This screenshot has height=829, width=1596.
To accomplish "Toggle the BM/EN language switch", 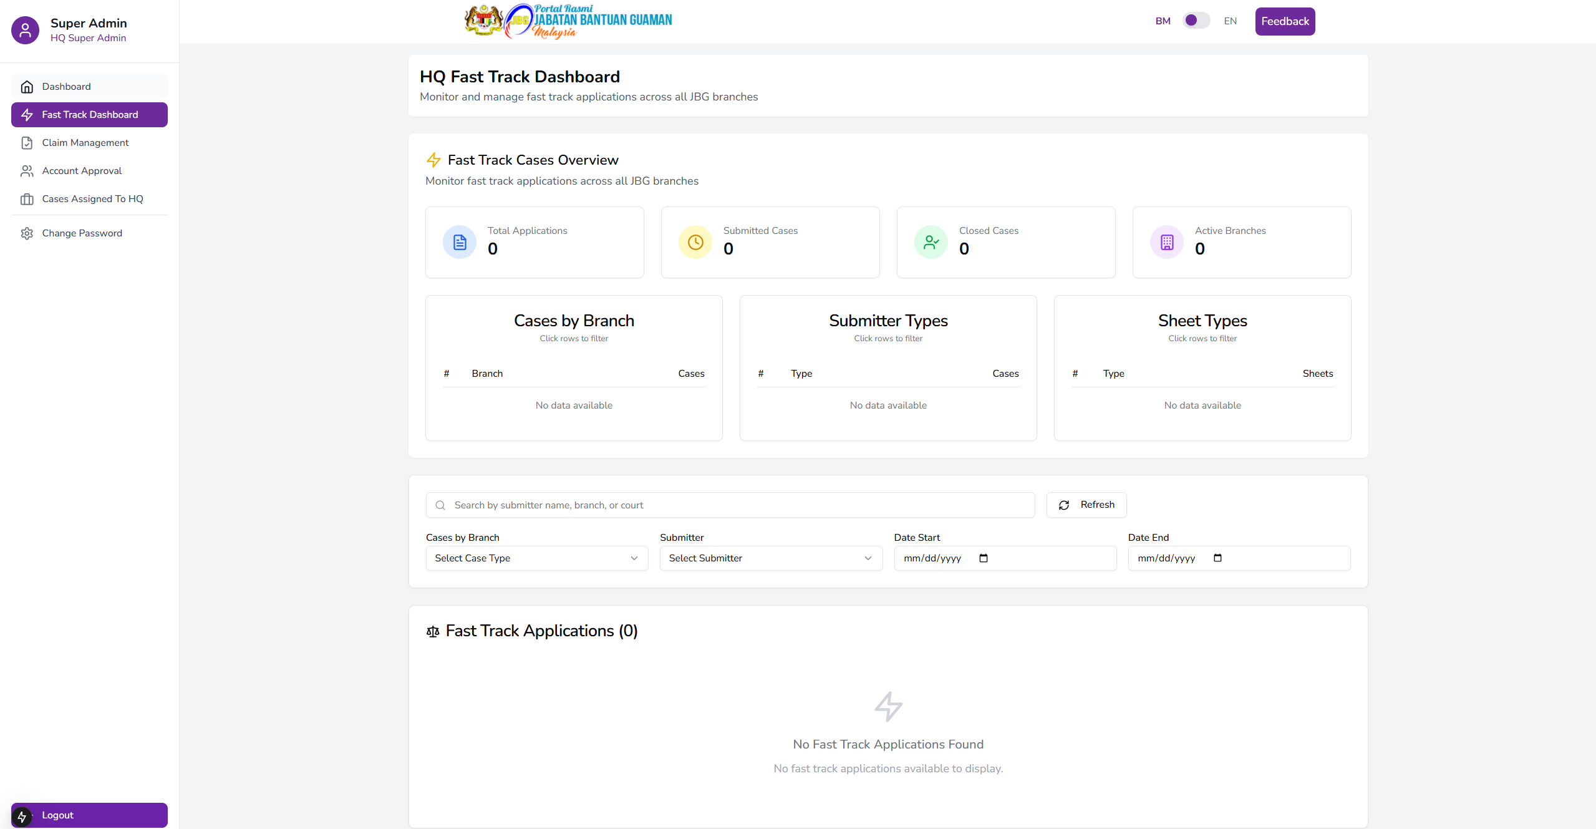I will pos(1196,21).
